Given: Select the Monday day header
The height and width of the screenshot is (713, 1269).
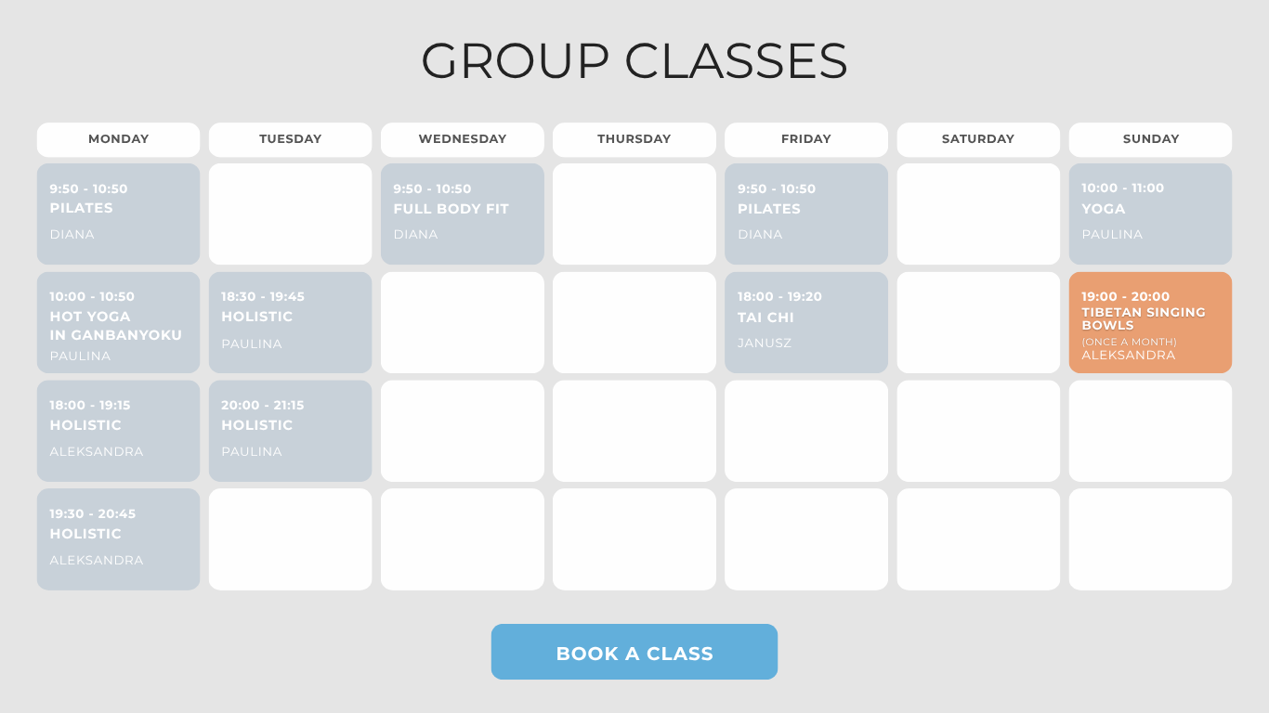Looking at the screenshot, I should [118, 139].
